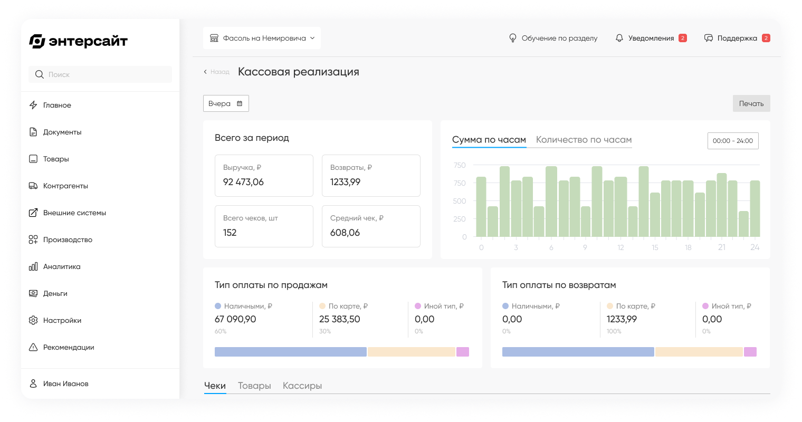The image size is (802, 422).
Task: Click the Печать button
Action: 751,103
